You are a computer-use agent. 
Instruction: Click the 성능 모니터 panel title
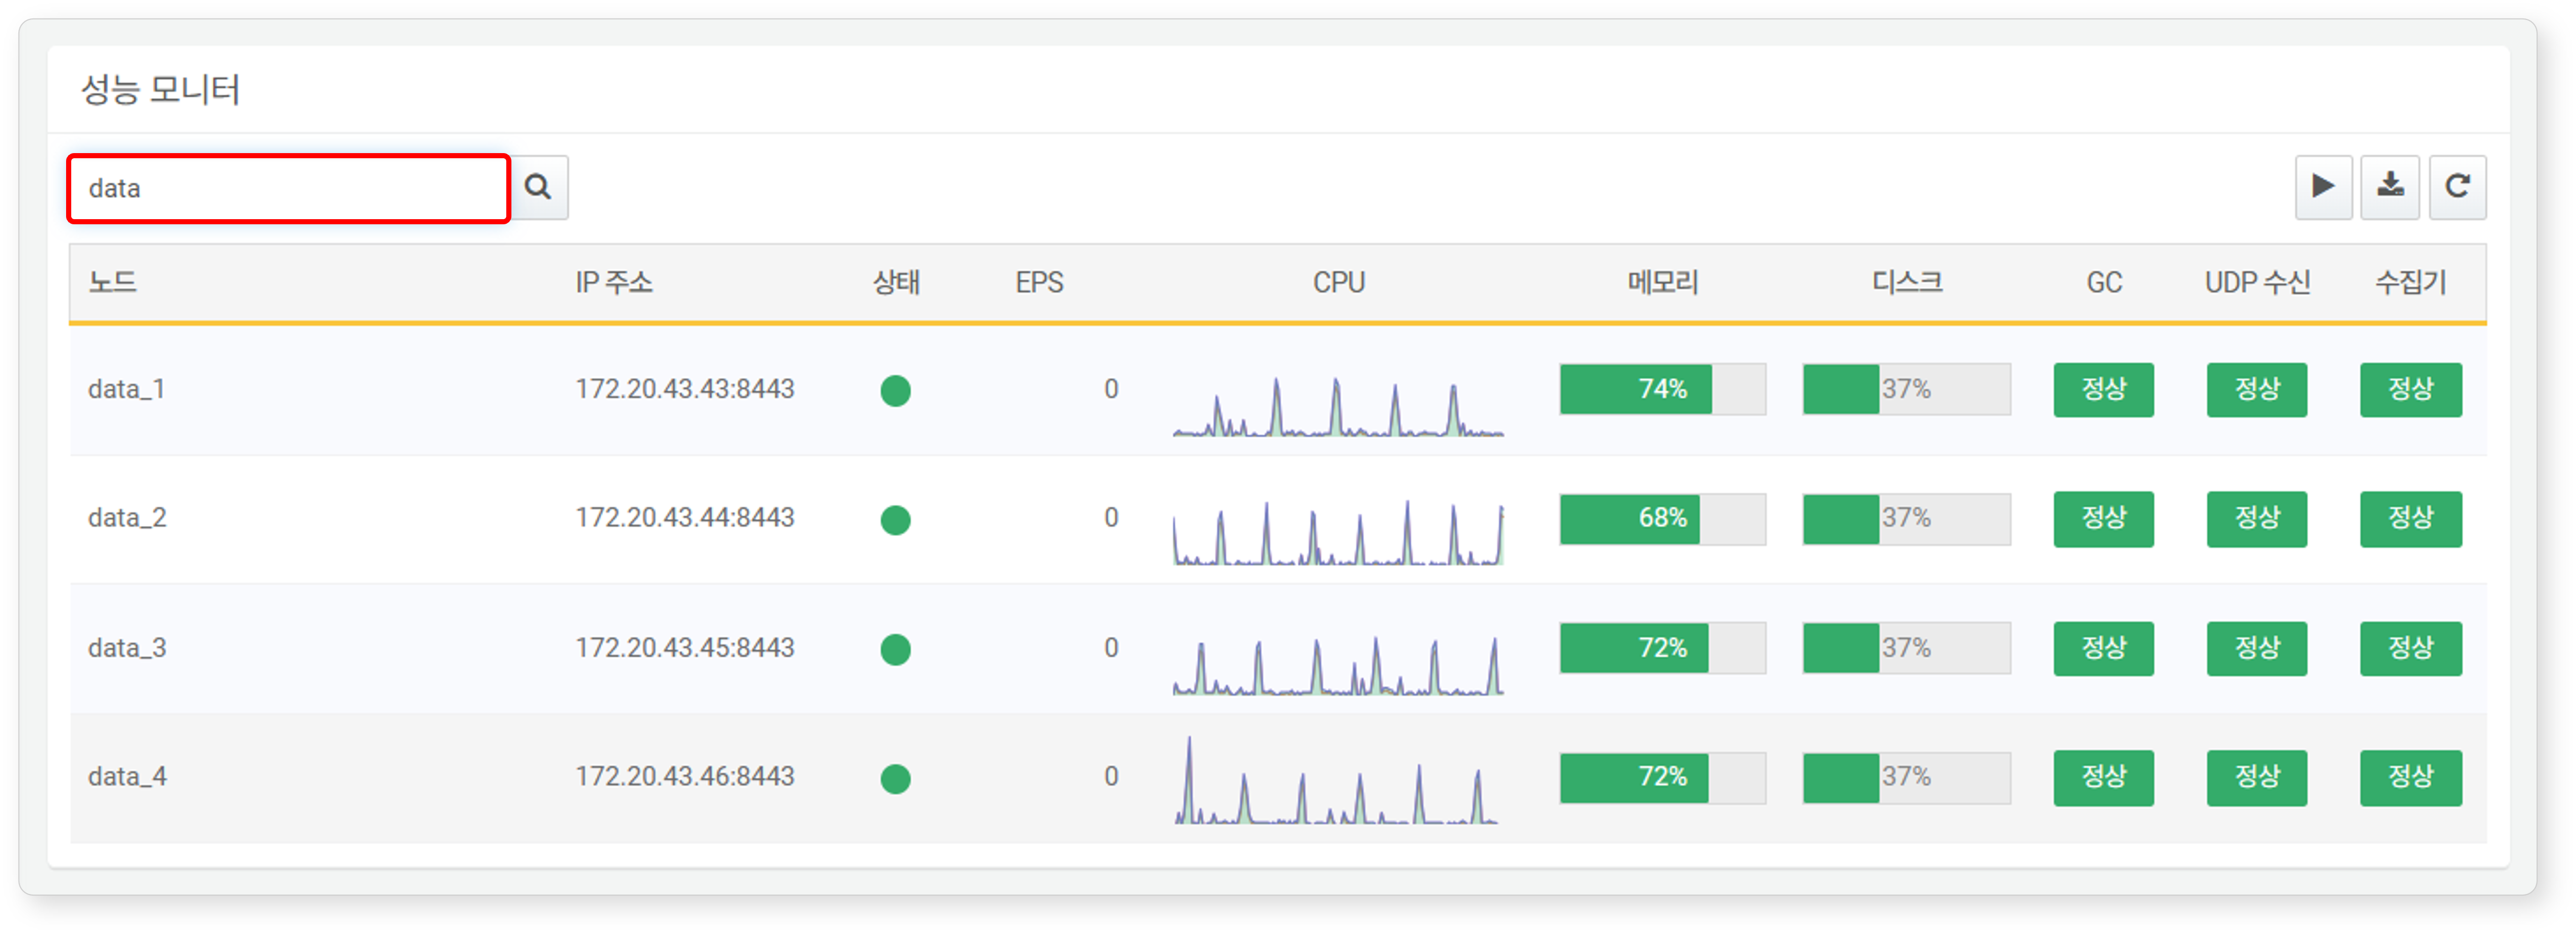160,90
